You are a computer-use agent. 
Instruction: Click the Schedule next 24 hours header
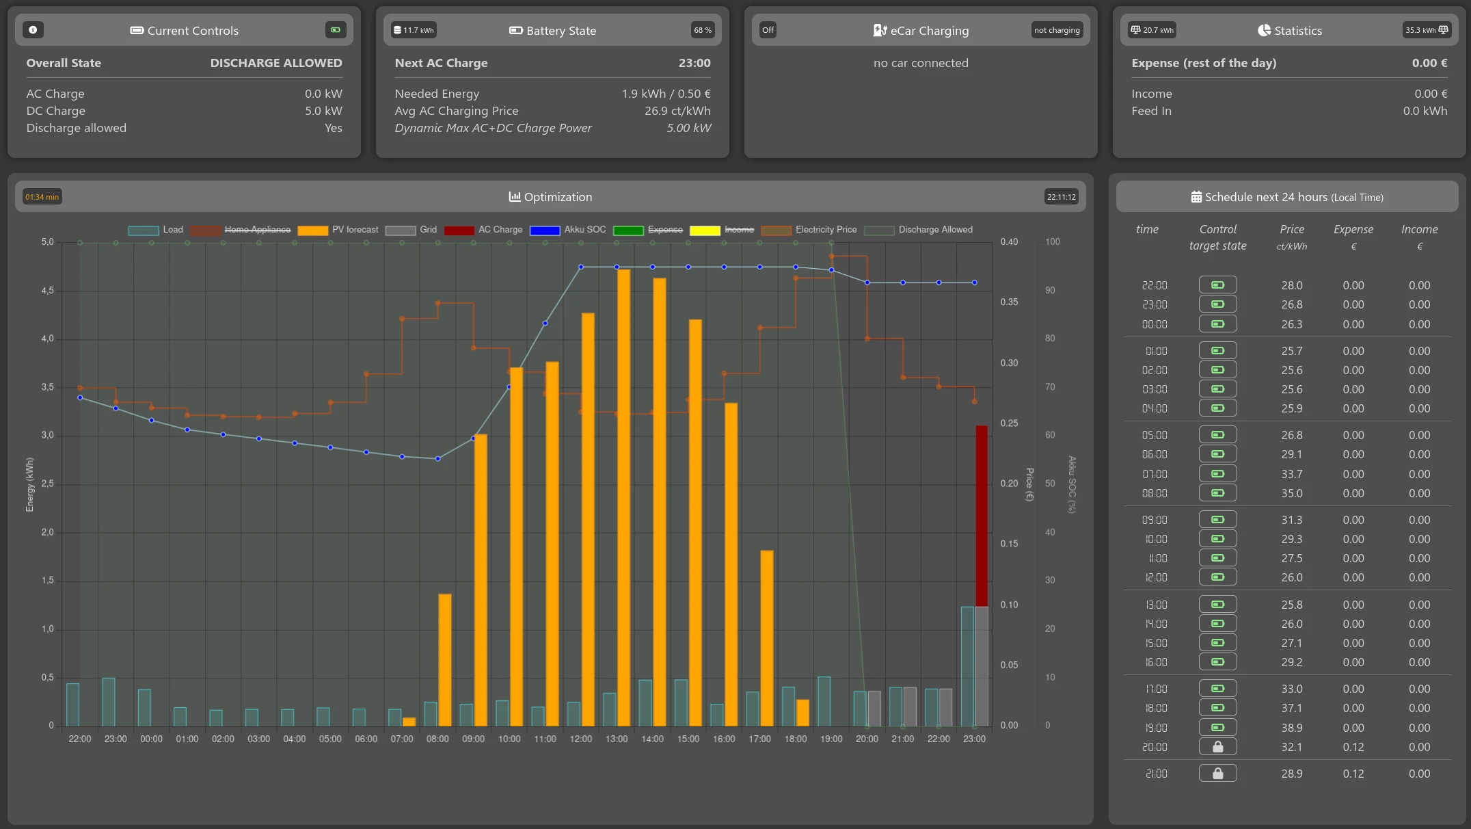coord(1286,197)
